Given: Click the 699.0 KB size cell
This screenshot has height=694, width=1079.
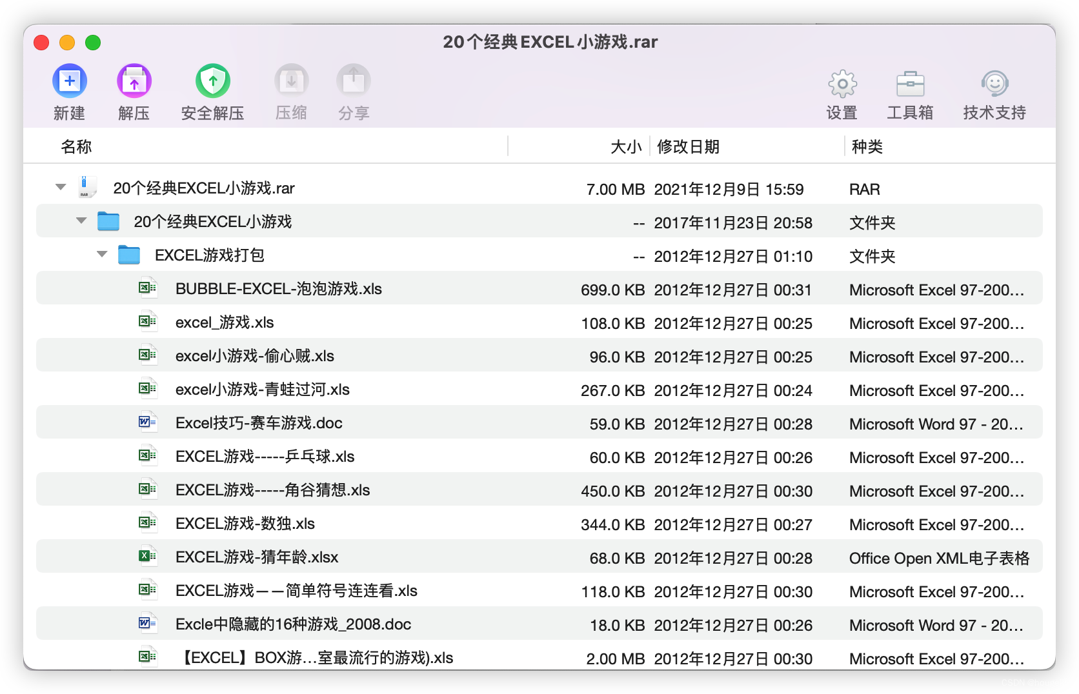Looking at the screenshot, I should tap(612, 290).
